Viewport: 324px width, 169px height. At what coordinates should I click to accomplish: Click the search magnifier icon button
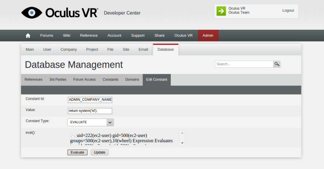[x=277, y=64]
